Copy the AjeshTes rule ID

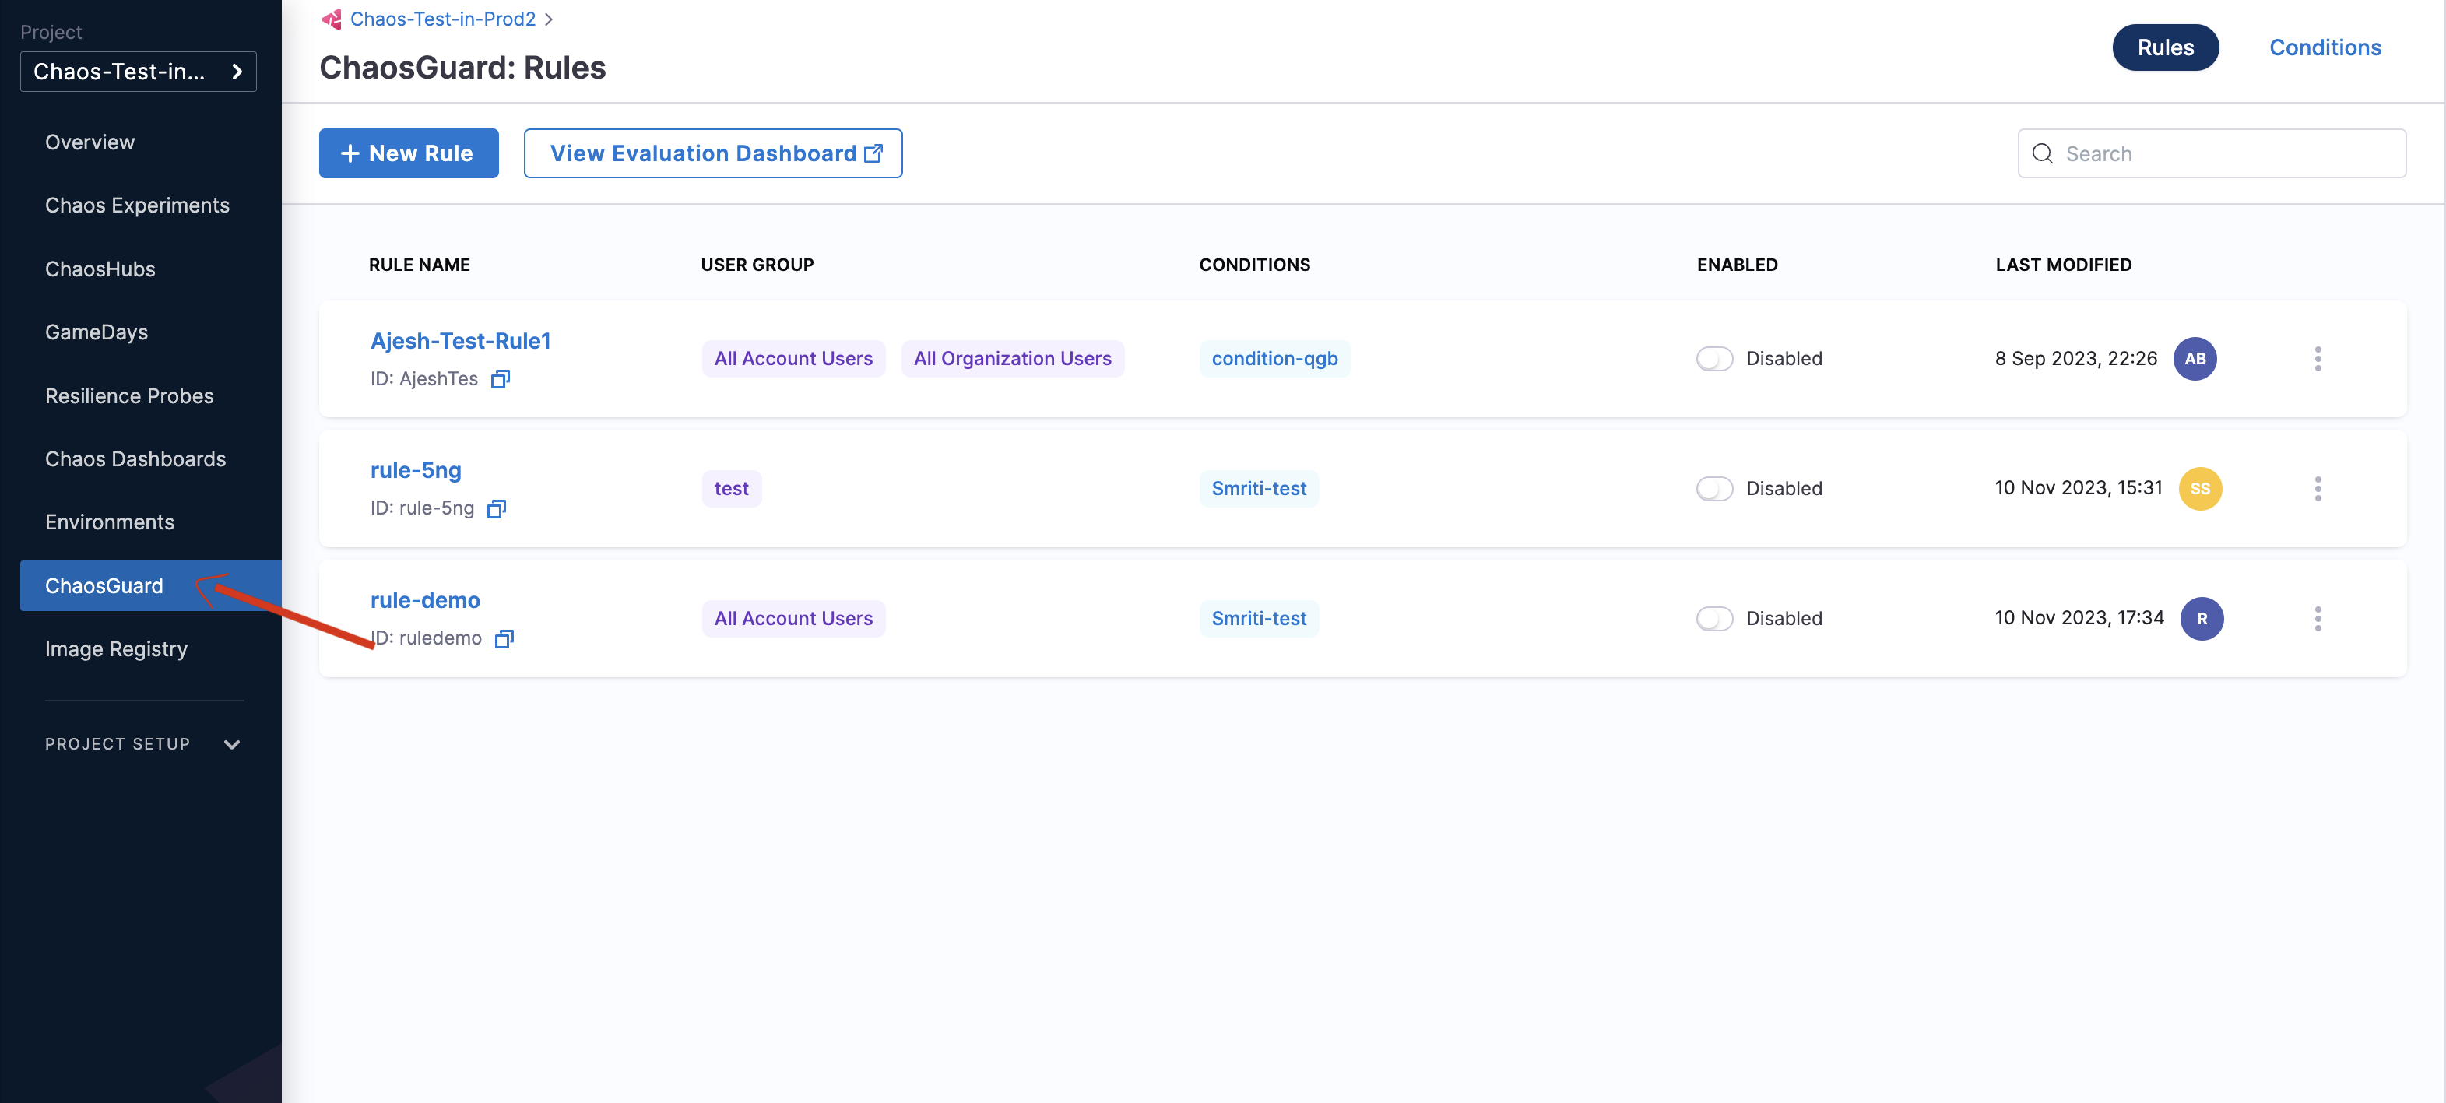tap(501, 379)
